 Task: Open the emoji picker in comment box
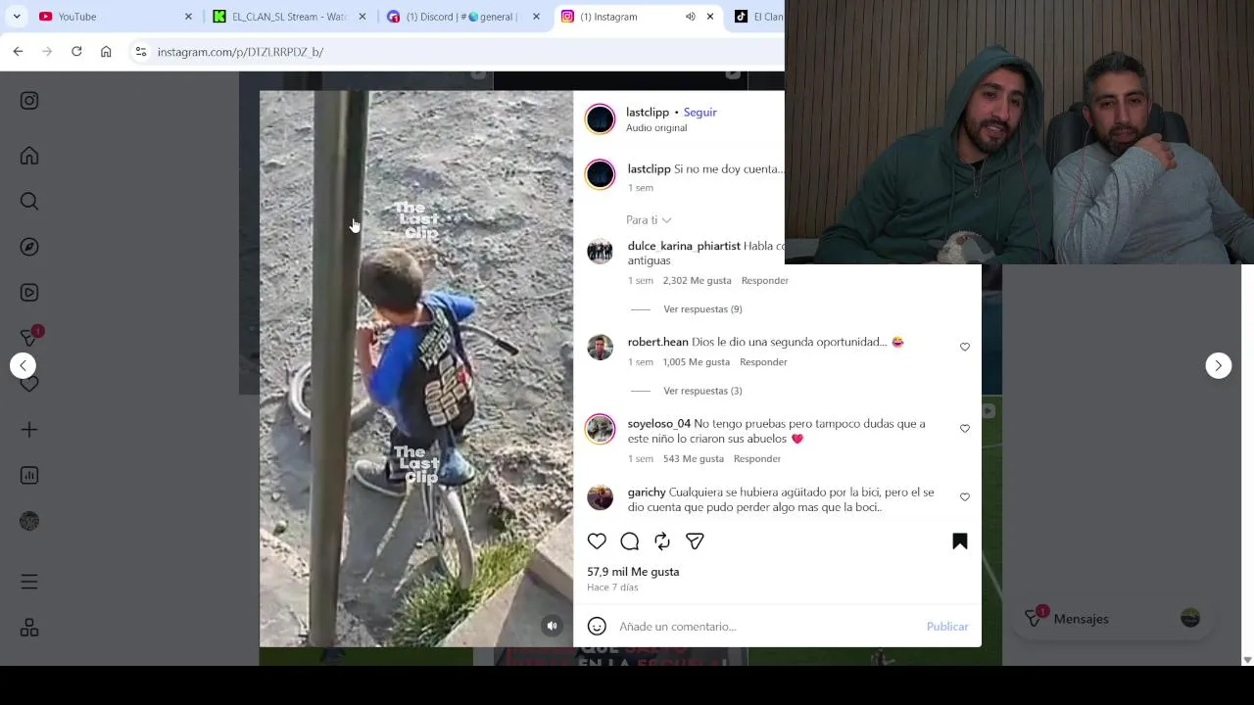click(597, 627)
